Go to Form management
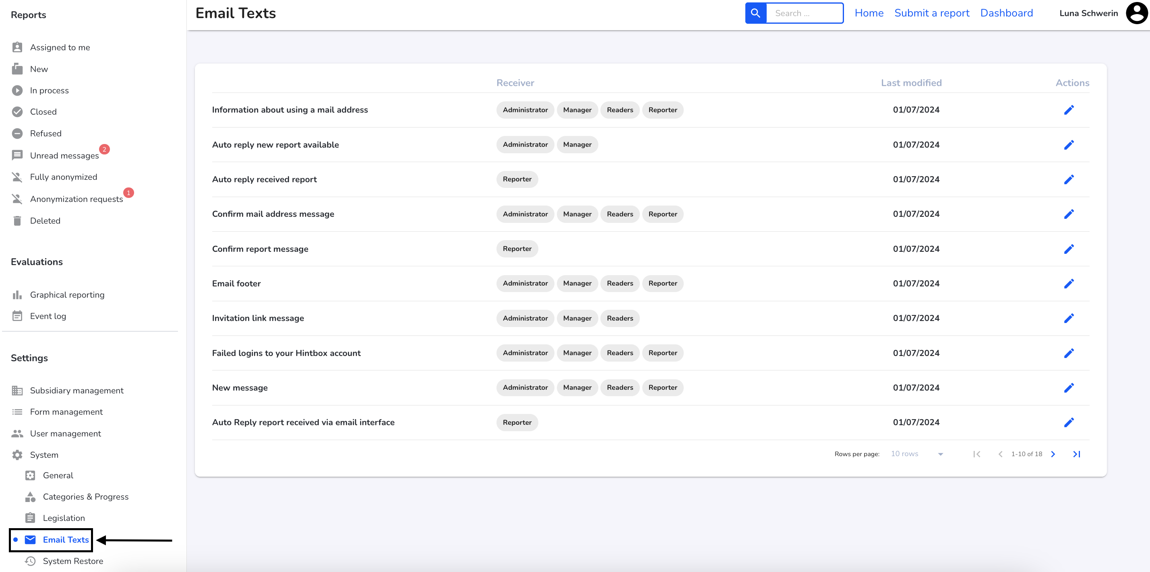 (66, 412)
